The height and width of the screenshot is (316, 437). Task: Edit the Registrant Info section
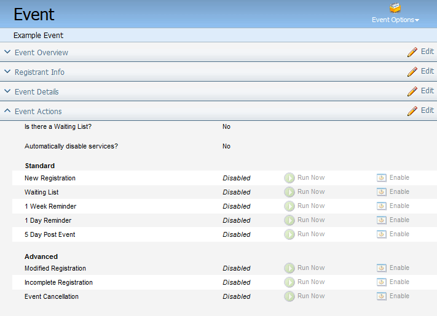427,71
